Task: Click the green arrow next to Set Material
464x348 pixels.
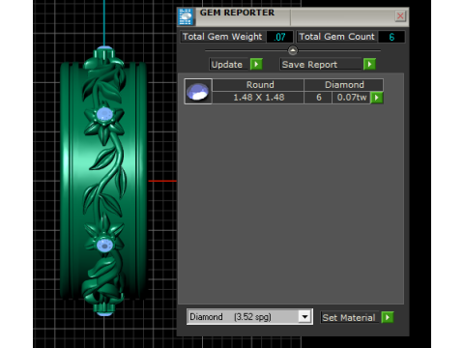Action: (387, 317)
